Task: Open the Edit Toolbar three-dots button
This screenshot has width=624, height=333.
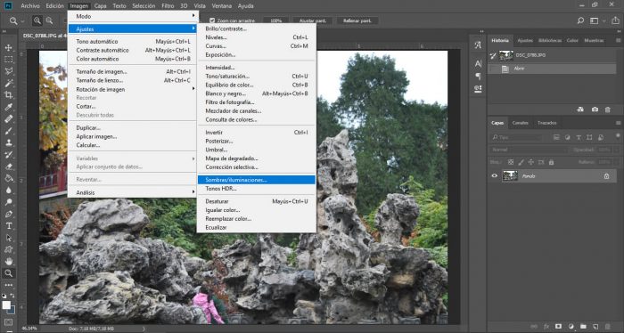Action: (x=8, y=285)
